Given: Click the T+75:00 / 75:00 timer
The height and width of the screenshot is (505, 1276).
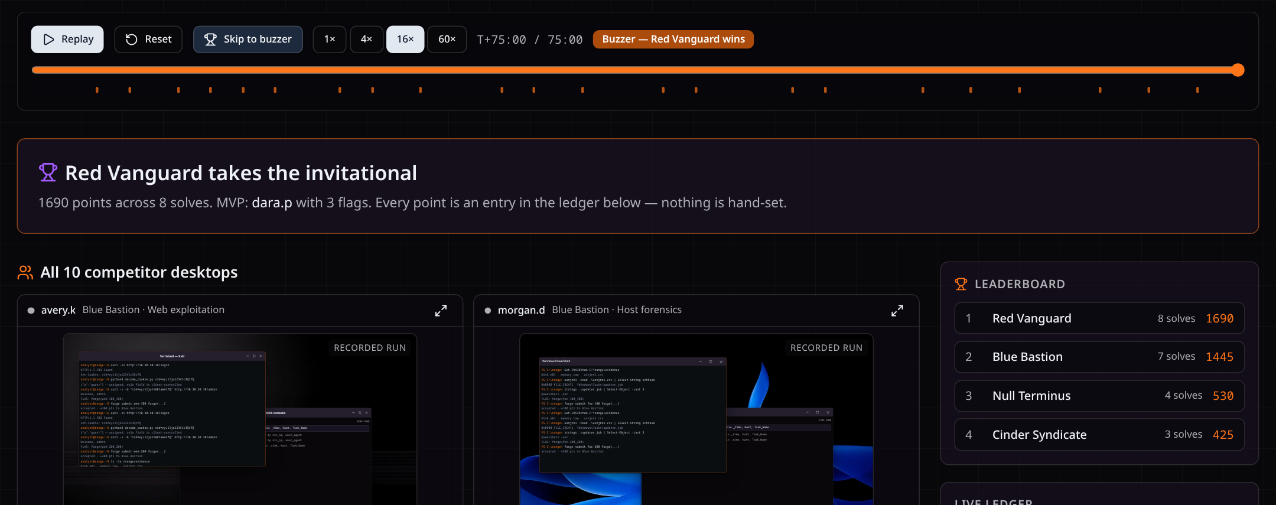Looking at the screenshot, I should point(530,40).
